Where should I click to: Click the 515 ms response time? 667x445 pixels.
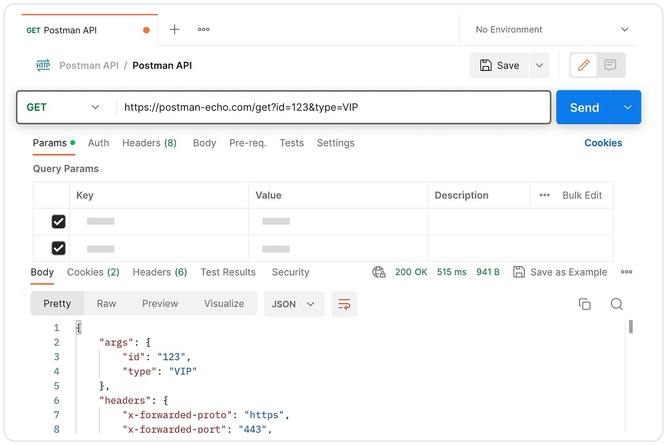pos(452,272)
